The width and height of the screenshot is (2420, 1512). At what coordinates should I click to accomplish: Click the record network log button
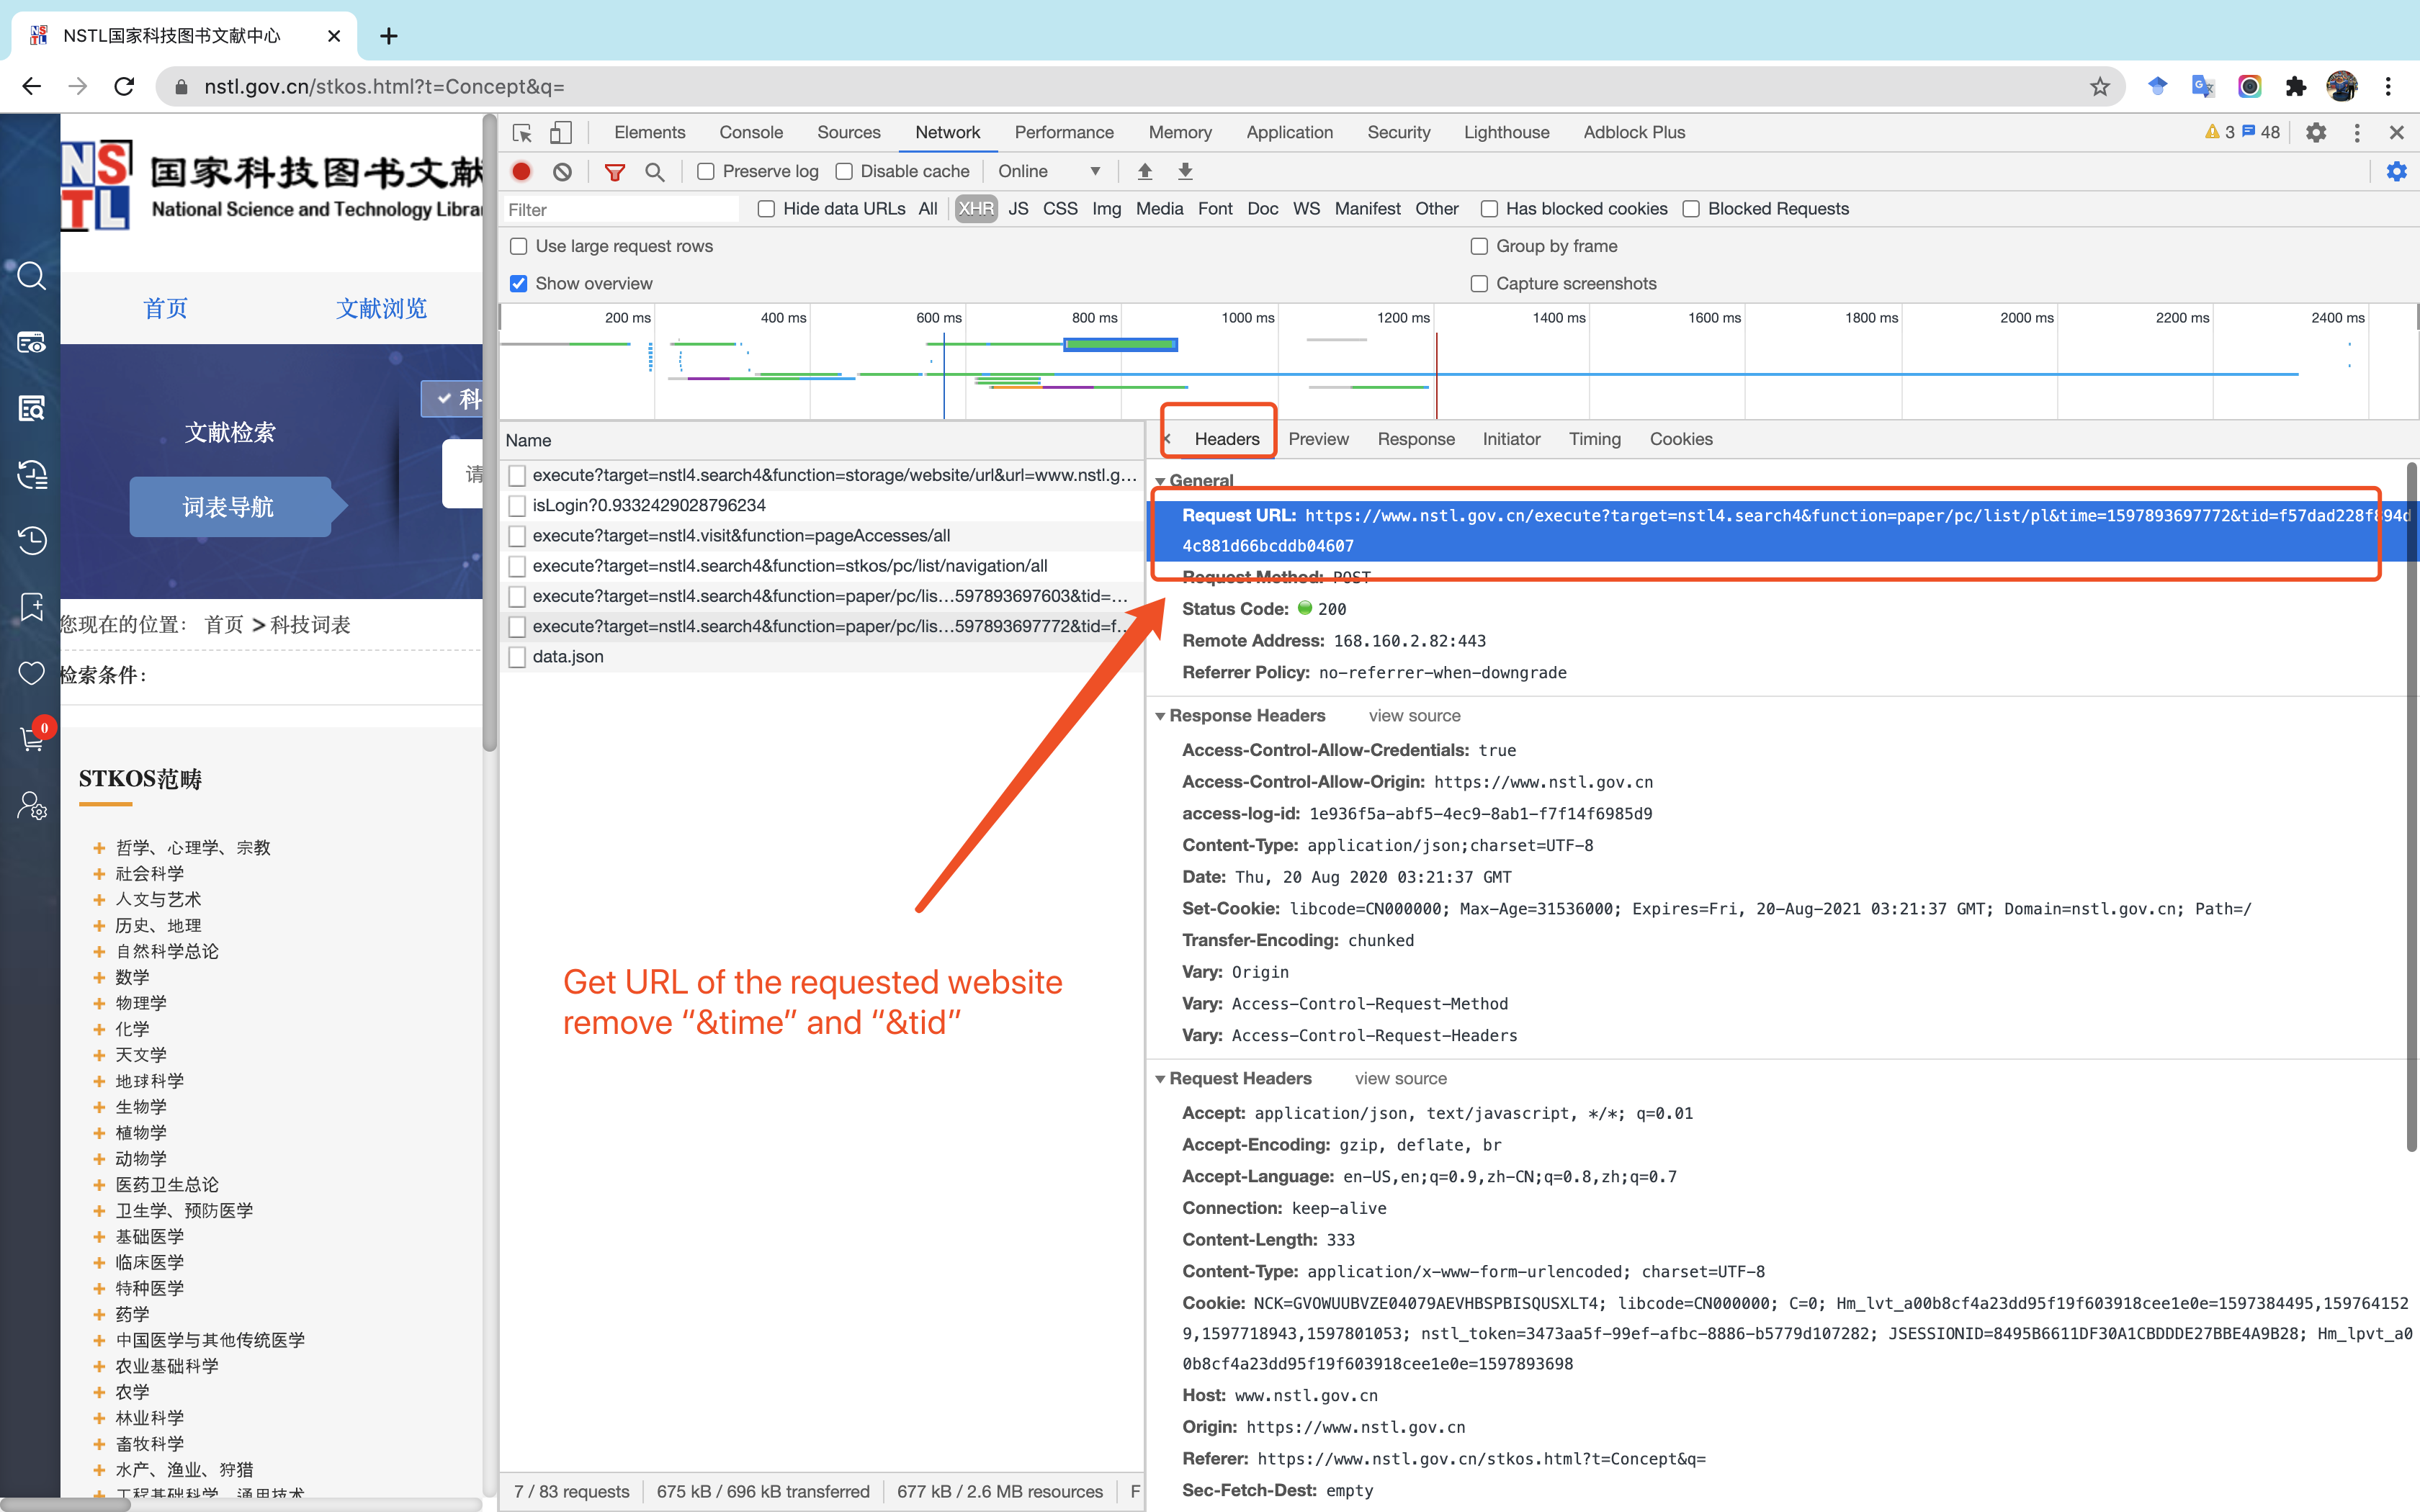(521, 171)
